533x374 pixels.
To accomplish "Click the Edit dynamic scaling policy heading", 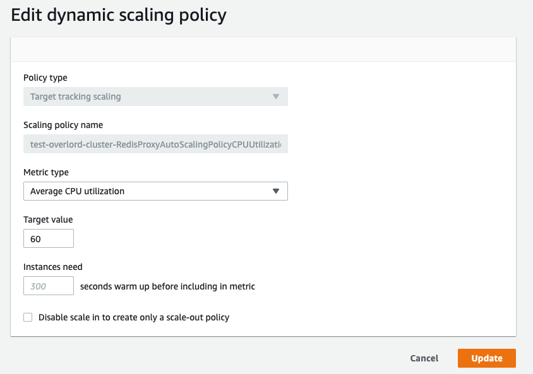I will coord(119,15).
